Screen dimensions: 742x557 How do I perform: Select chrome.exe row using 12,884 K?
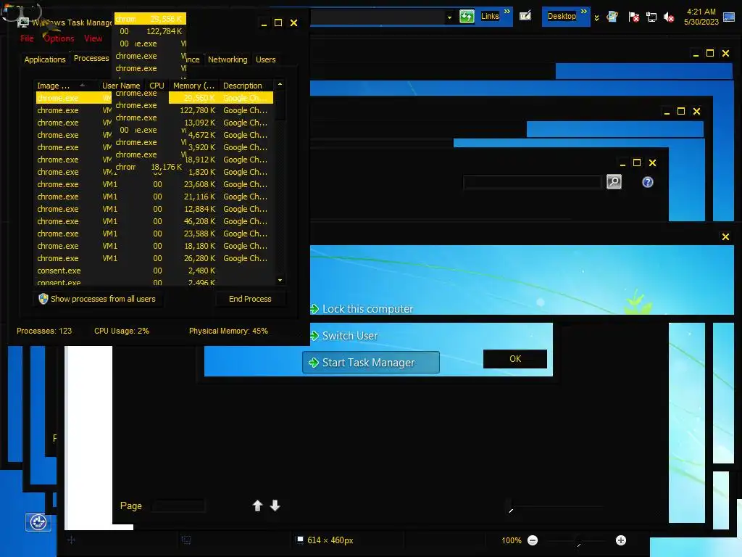coord(154,209)
